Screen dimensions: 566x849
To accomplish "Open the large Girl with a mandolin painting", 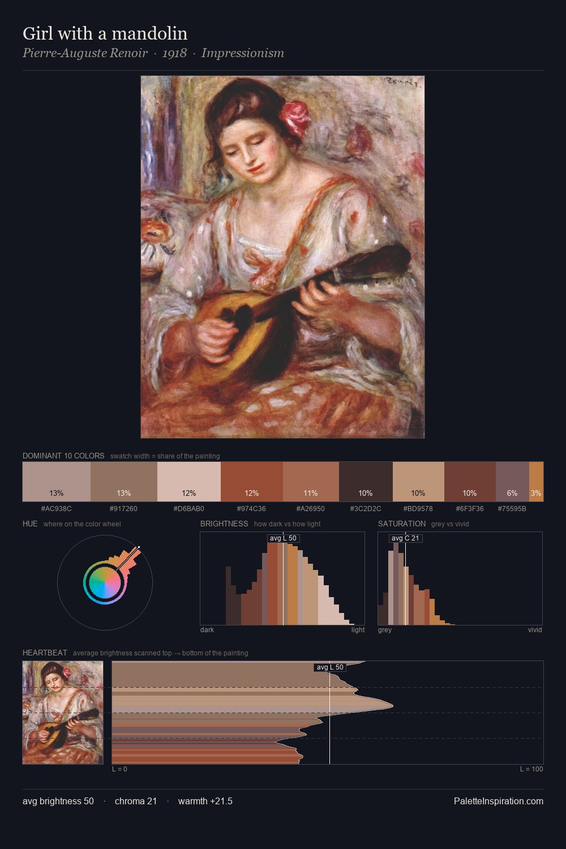I will [282, 257].
